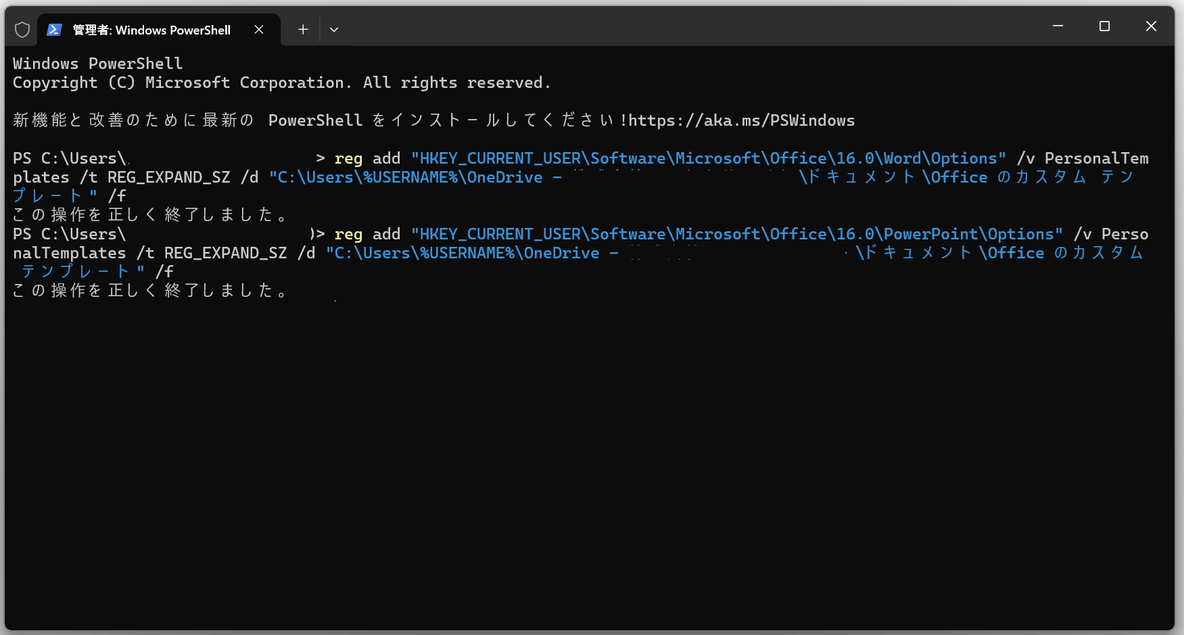This screenshot has height=635, width=1184.
Task: Click the "新機能と改善のために最新の" notice text
Action: click(133, 120)
